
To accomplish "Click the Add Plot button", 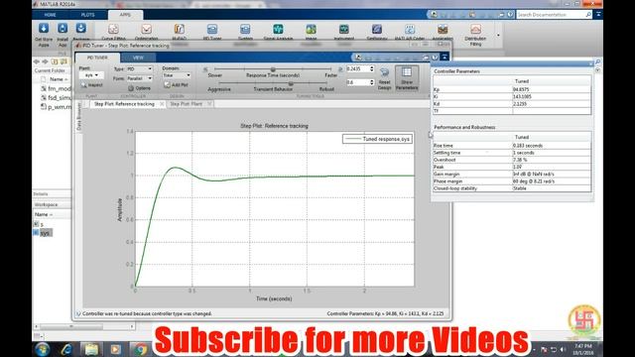I will click(177, 84).
